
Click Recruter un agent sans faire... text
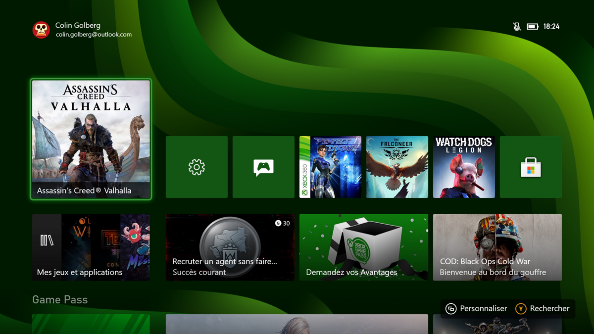pyautogui.click(x=225, y=261)
